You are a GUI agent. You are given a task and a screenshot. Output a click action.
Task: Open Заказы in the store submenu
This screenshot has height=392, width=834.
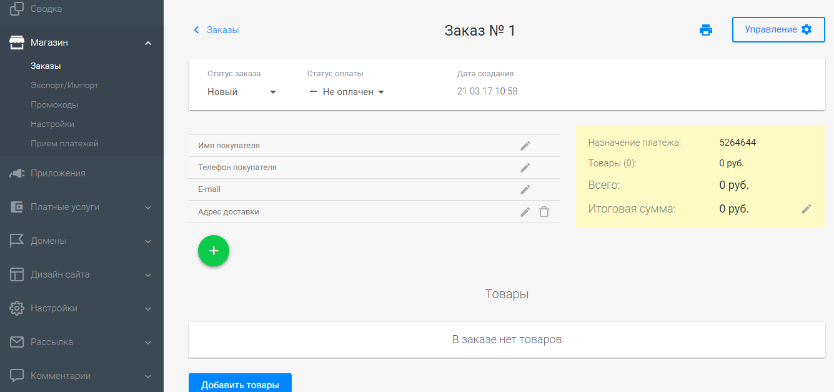[46, 66]
